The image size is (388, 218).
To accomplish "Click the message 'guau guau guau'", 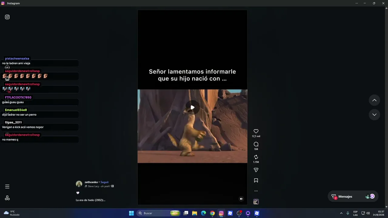I will point(13,102).
